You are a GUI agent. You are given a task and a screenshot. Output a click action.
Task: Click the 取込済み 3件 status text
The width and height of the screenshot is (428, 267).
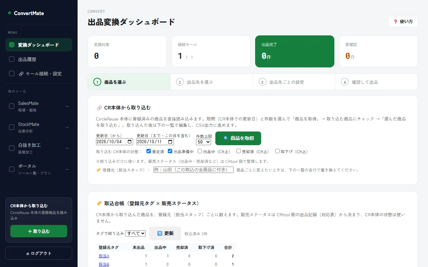tap(196, 234)
